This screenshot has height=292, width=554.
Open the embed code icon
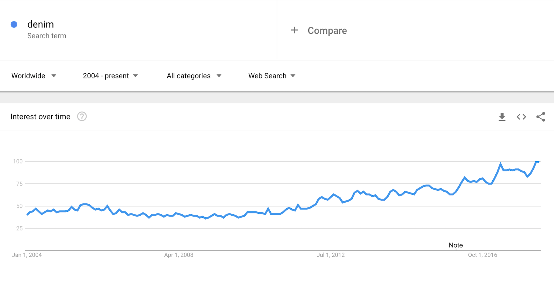tap(521, 117)
